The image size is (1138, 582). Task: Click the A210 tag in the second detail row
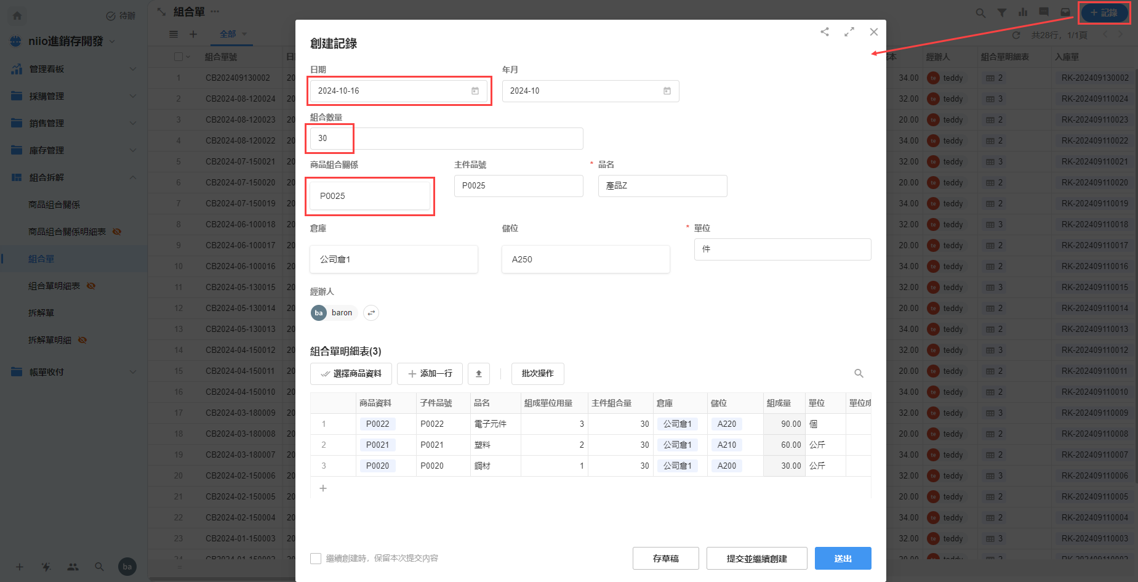[x=727, y=445]
